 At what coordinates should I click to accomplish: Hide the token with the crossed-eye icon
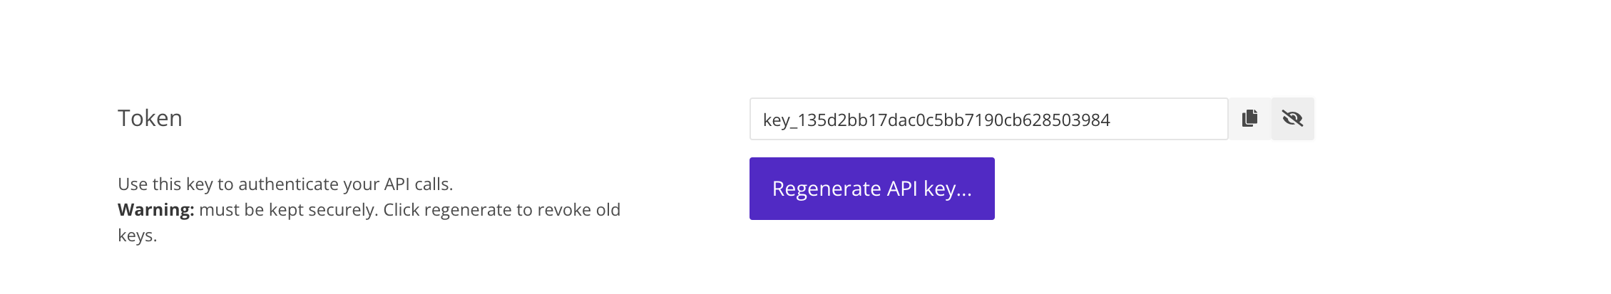(x=1292, y=119)
